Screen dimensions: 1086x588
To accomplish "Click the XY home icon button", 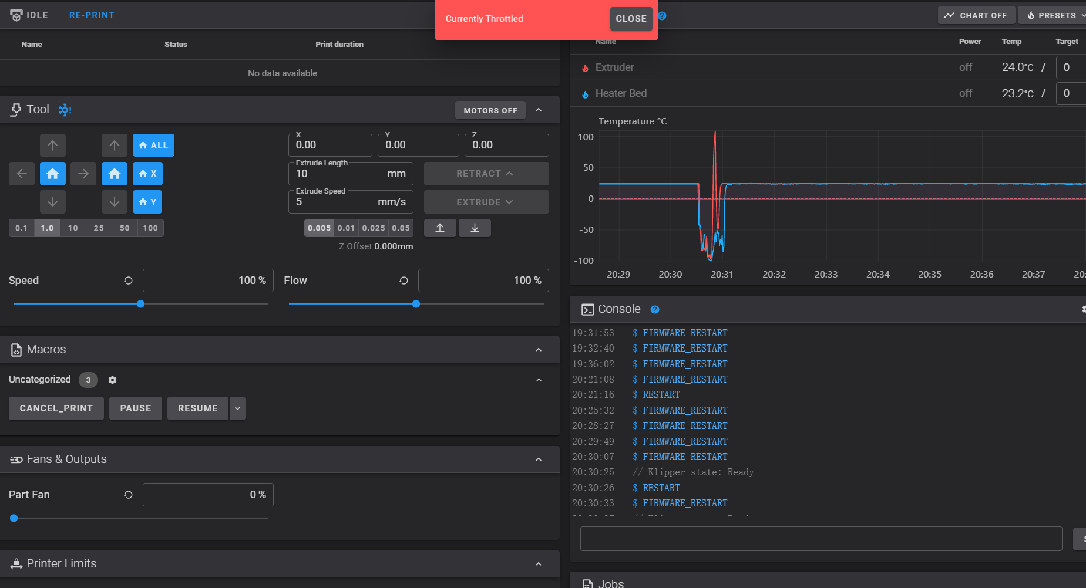I will pyautogui.click(x=53, y=174).
